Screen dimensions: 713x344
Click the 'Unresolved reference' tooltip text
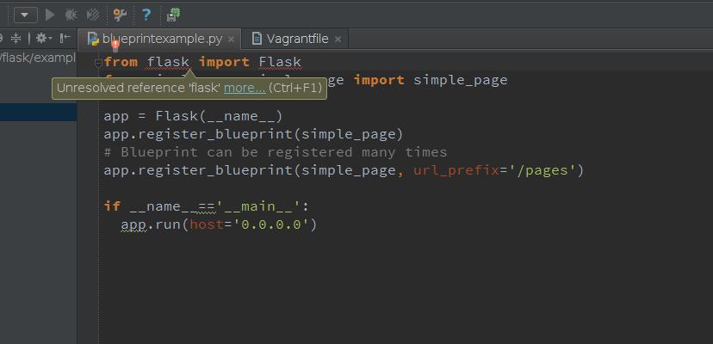click(139, 89)
